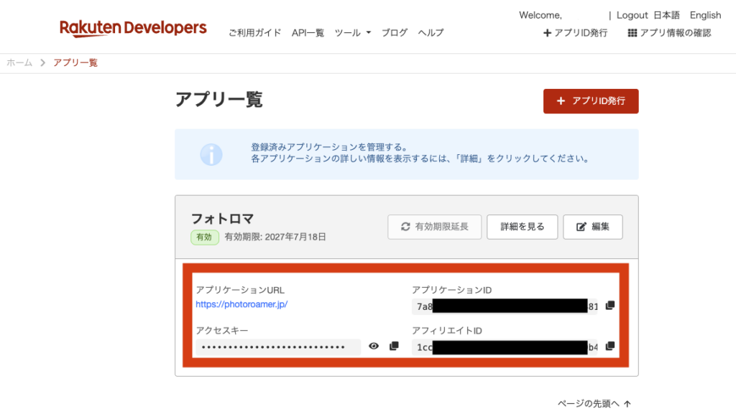The height and width of the screenshot is (414, 736).
Task: Click the 編集 edit button
Action: click(593, 227)
